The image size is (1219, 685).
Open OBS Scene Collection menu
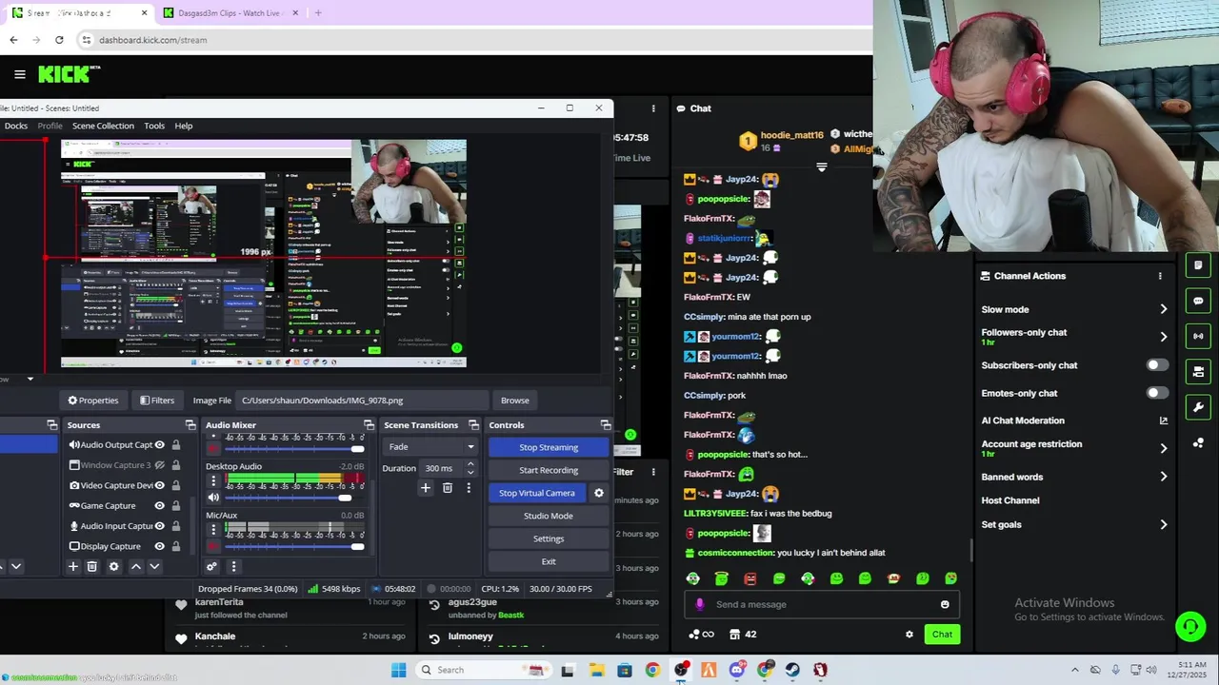(103, 126)
